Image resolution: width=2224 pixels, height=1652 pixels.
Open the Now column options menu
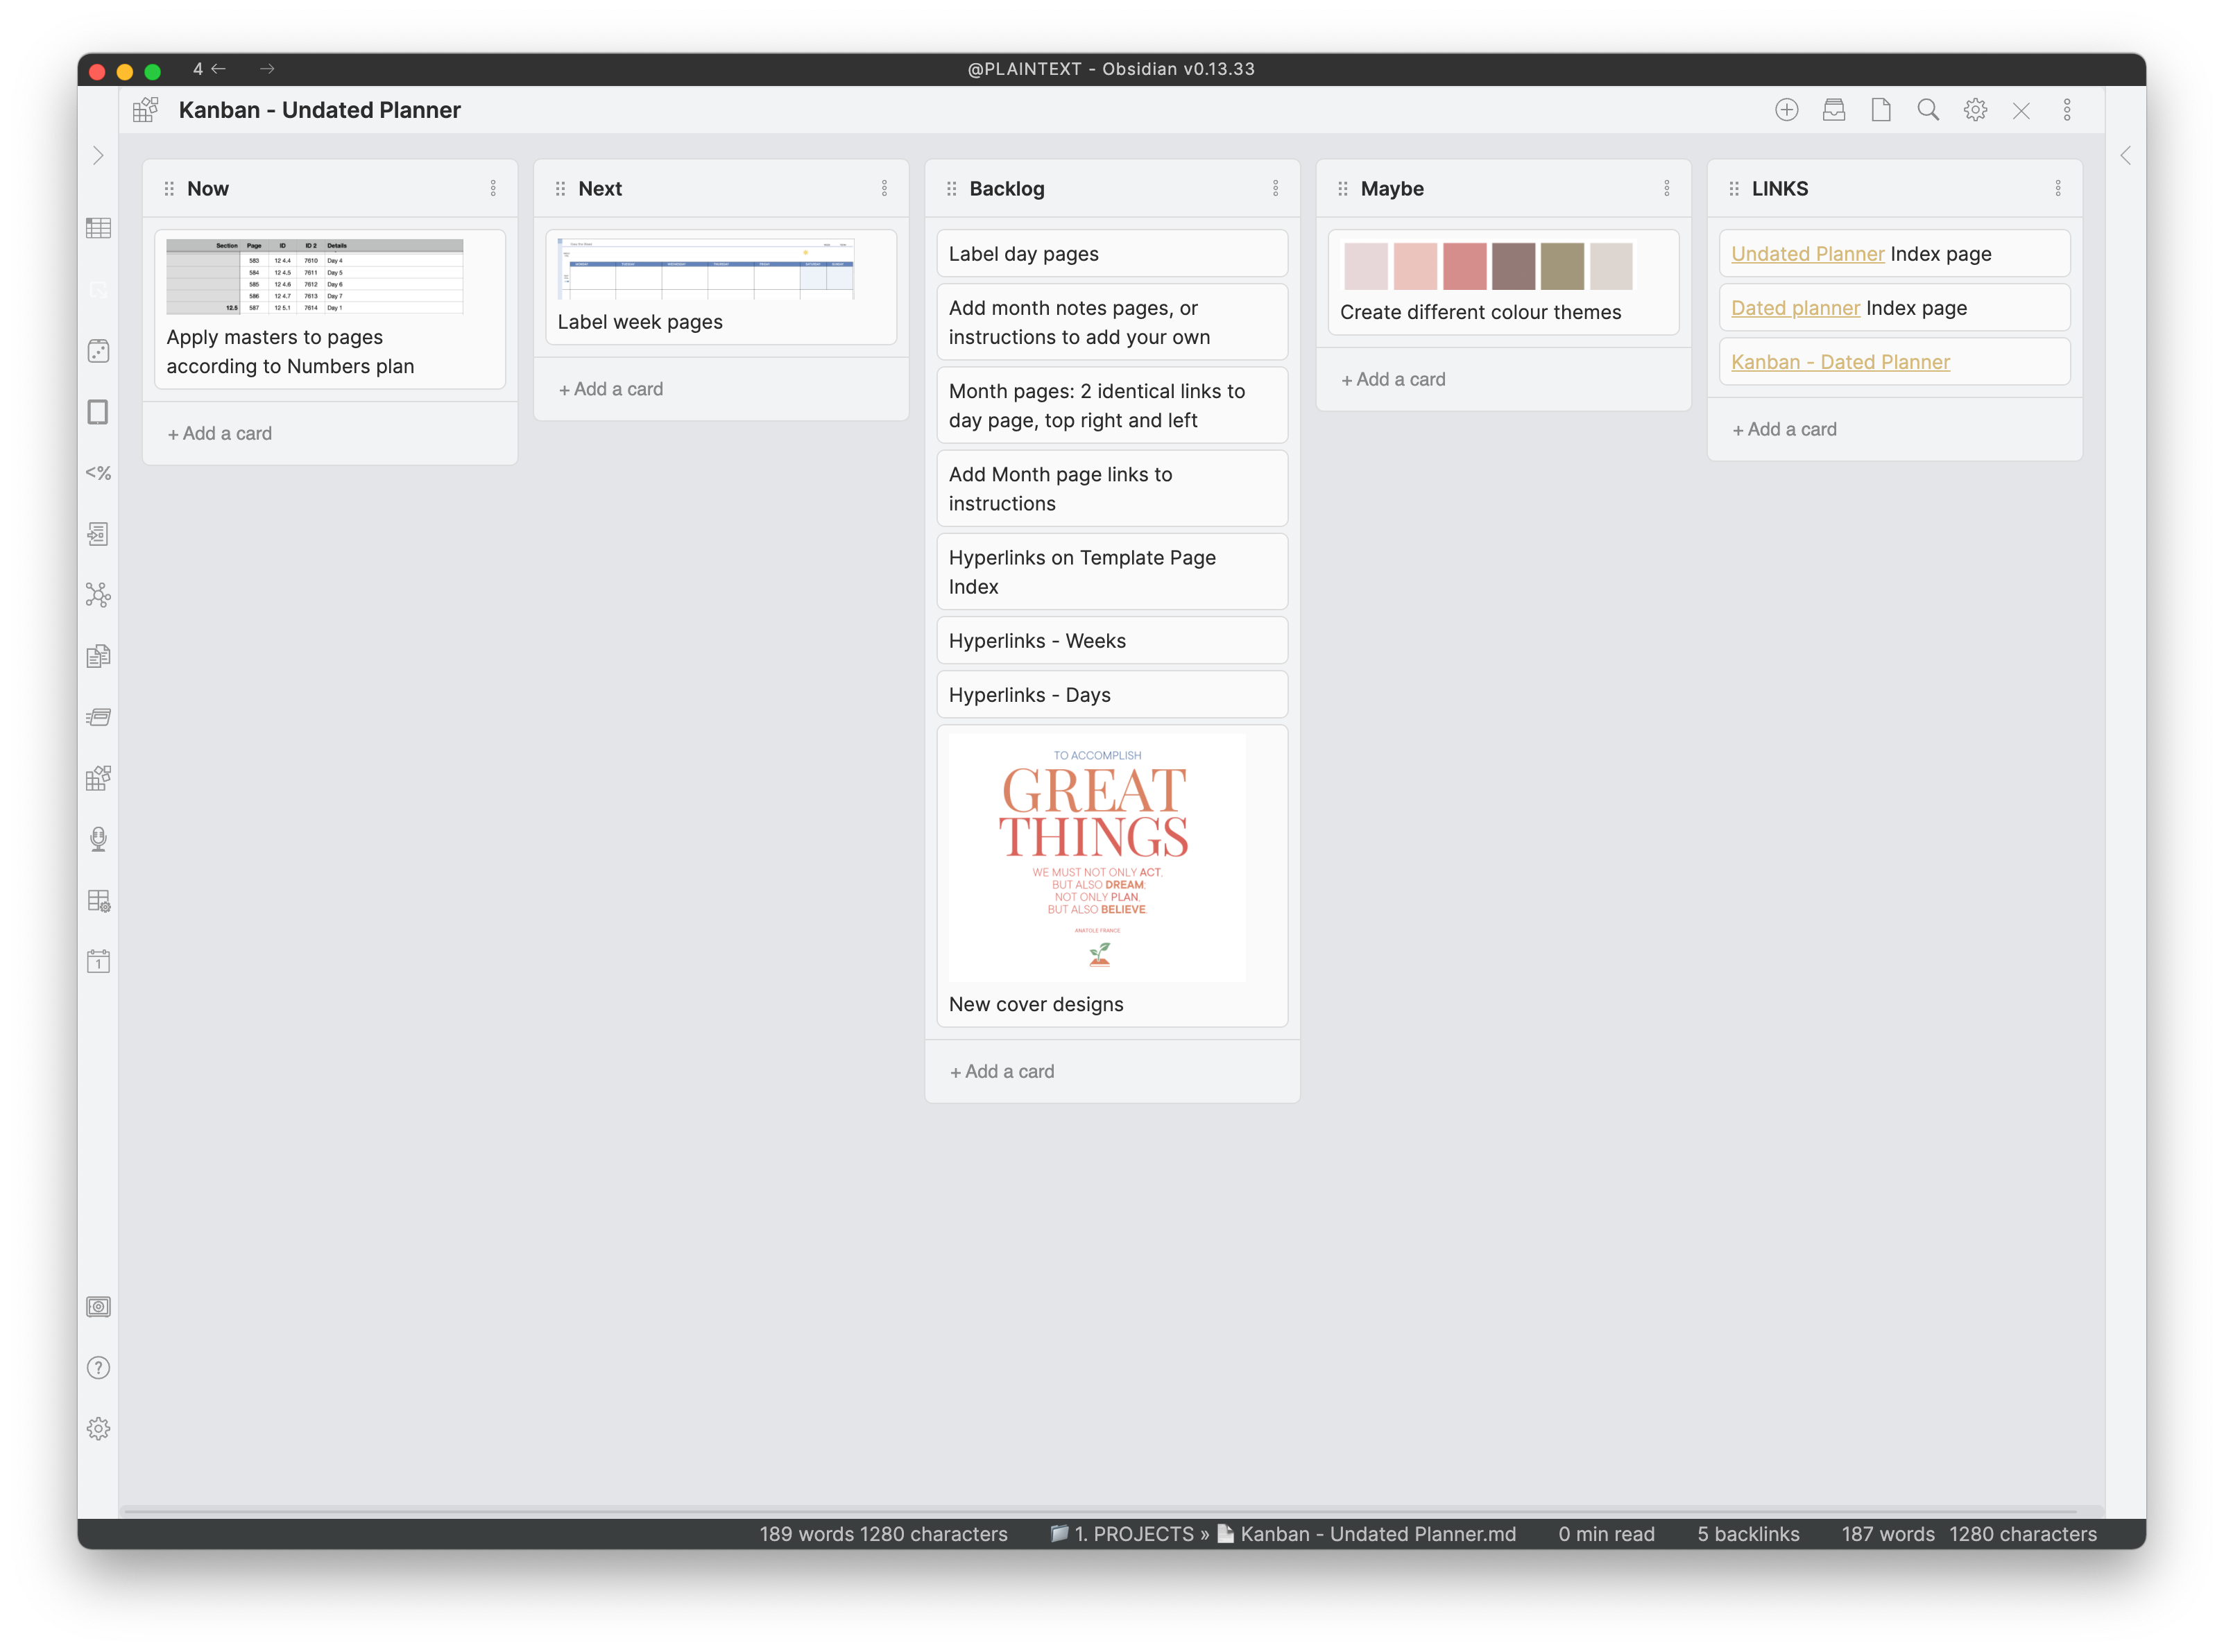(493, 188)
